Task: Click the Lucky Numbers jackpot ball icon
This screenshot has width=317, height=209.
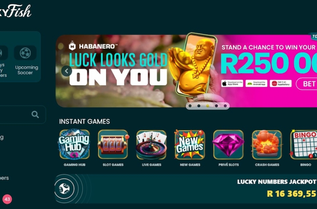Action: [x=64, y=188]
